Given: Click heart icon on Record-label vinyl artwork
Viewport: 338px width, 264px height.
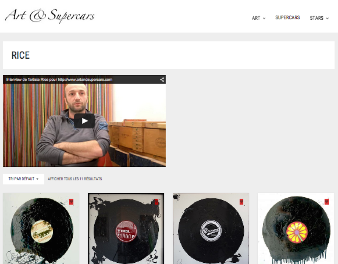Looking at the screenshot, I should pyautogui.click(x=241, y=202).
